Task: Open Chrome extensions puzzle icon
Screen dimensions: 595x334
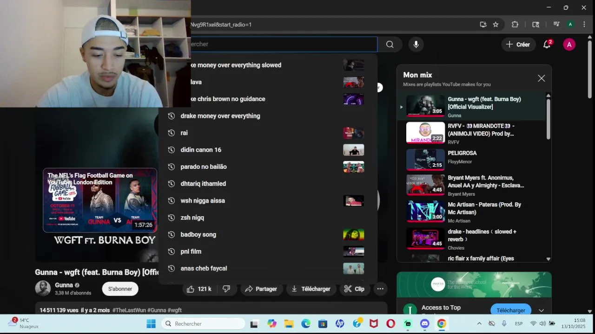Action: click(x=515, y=25)
